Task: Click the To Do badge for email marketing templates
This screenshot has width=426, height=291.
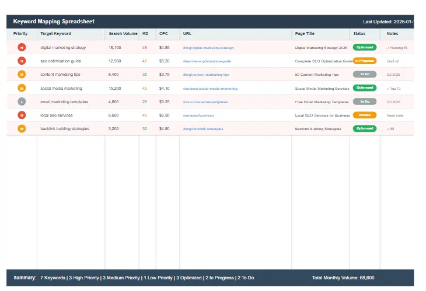Action: (365, 101)
